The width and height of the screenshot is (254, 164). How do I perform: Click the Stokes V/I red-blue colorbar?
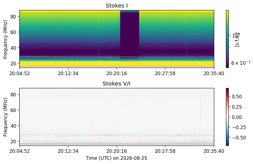227,117
